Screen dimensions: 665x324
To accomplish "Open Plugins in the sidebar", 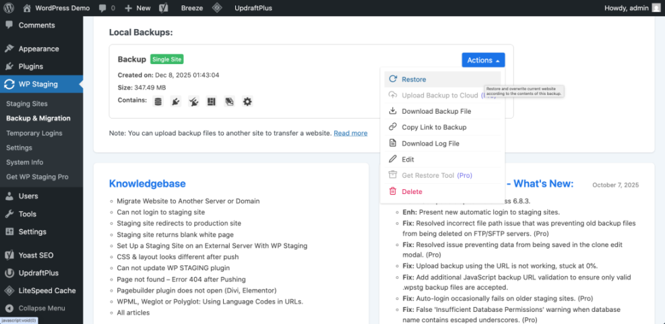I will pos(42,67).
